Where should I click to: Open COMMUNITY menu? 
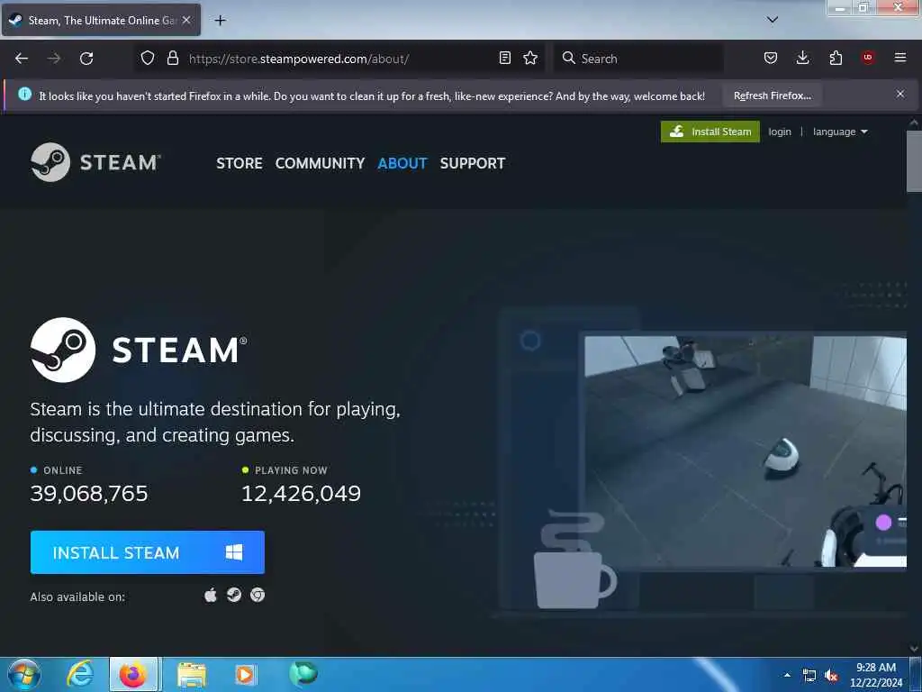(x=320, y=163)
